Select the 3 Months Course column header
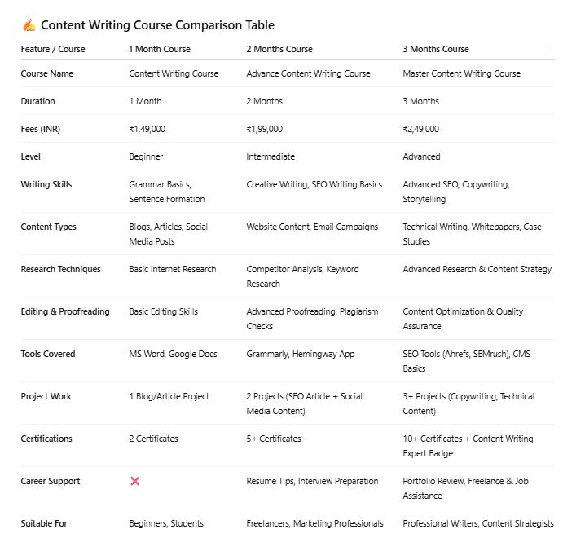 [436, 49]
